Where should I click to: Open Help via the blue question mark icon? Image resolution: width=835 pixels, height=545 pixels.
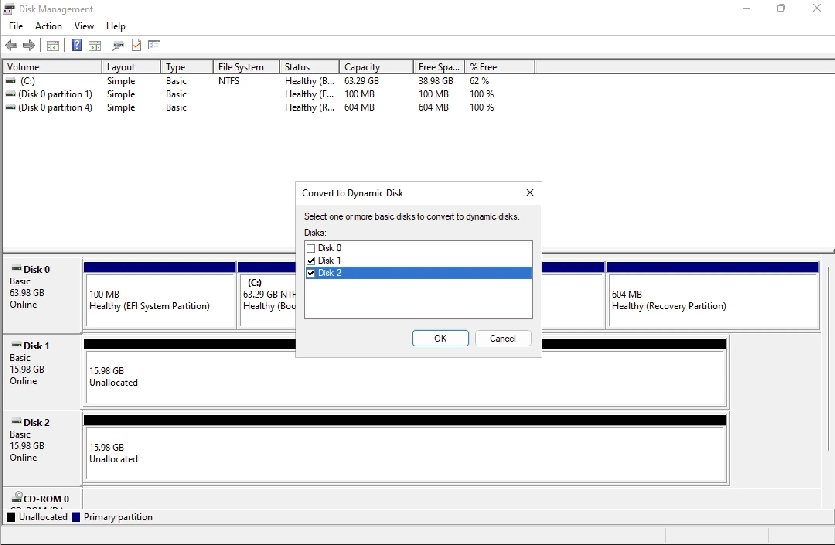[x=77, y=45]
